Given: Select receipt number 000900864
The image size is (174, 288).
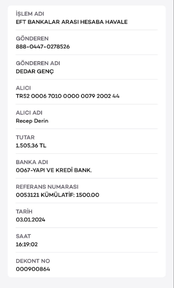Looking at the screenshot, I should 33,269.
